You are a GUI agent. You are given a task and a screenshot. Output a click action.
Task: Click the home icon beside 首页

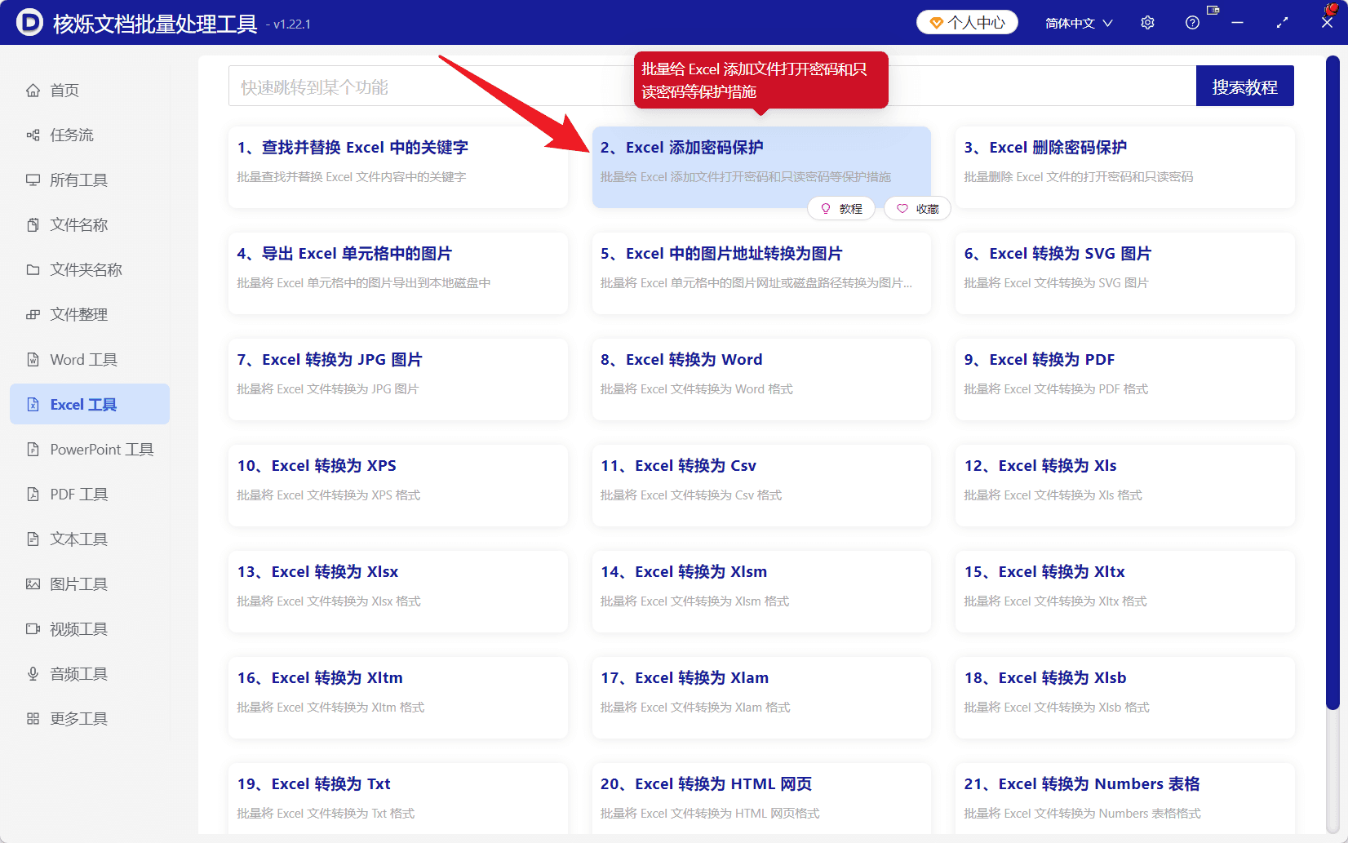point(33,91)
